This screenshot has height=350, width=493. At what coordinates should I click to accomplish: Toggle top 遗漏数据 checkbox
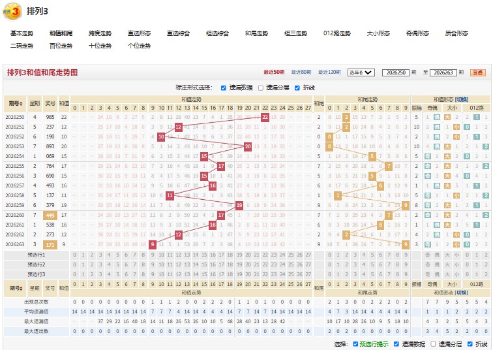click(223, 87)
